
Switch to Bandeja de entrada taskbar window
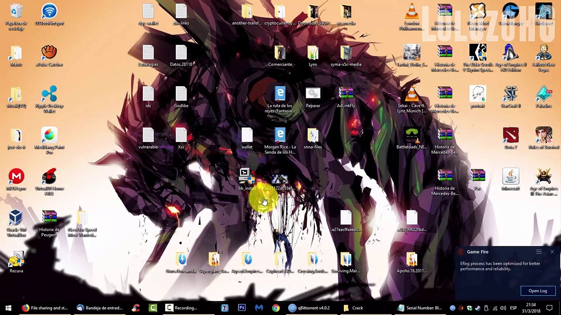coord(99,308)
